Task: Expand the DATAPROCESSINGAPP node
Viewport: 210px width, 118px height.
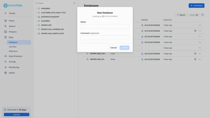Action: coord(36,17)
